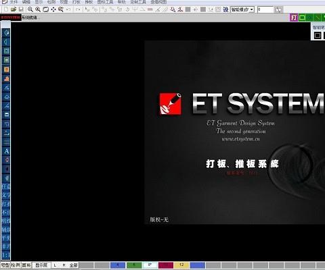Click the orange square icon in left sidebar

click(x=7, y=70)
